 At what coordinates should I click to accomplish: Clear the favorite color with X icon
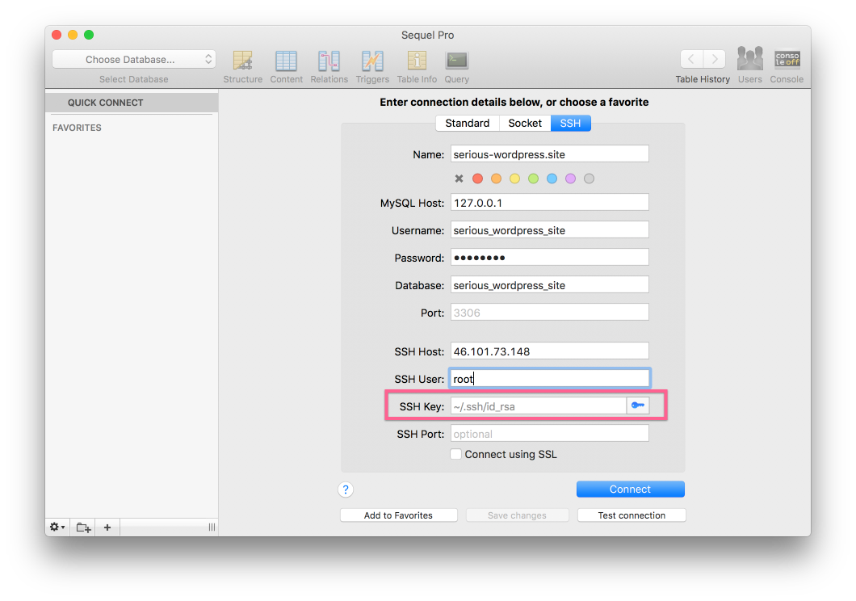[459, 179]
